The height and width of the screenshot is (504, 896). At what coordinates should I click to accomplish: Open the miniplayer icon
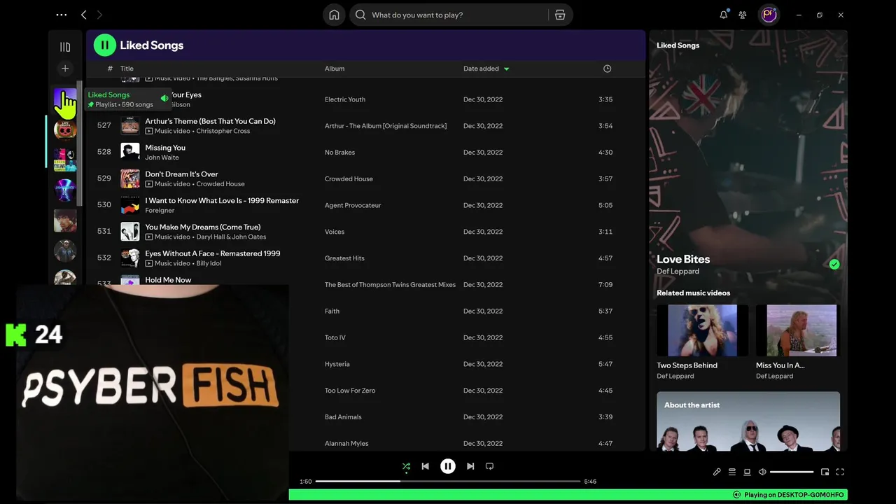[825, 472]
